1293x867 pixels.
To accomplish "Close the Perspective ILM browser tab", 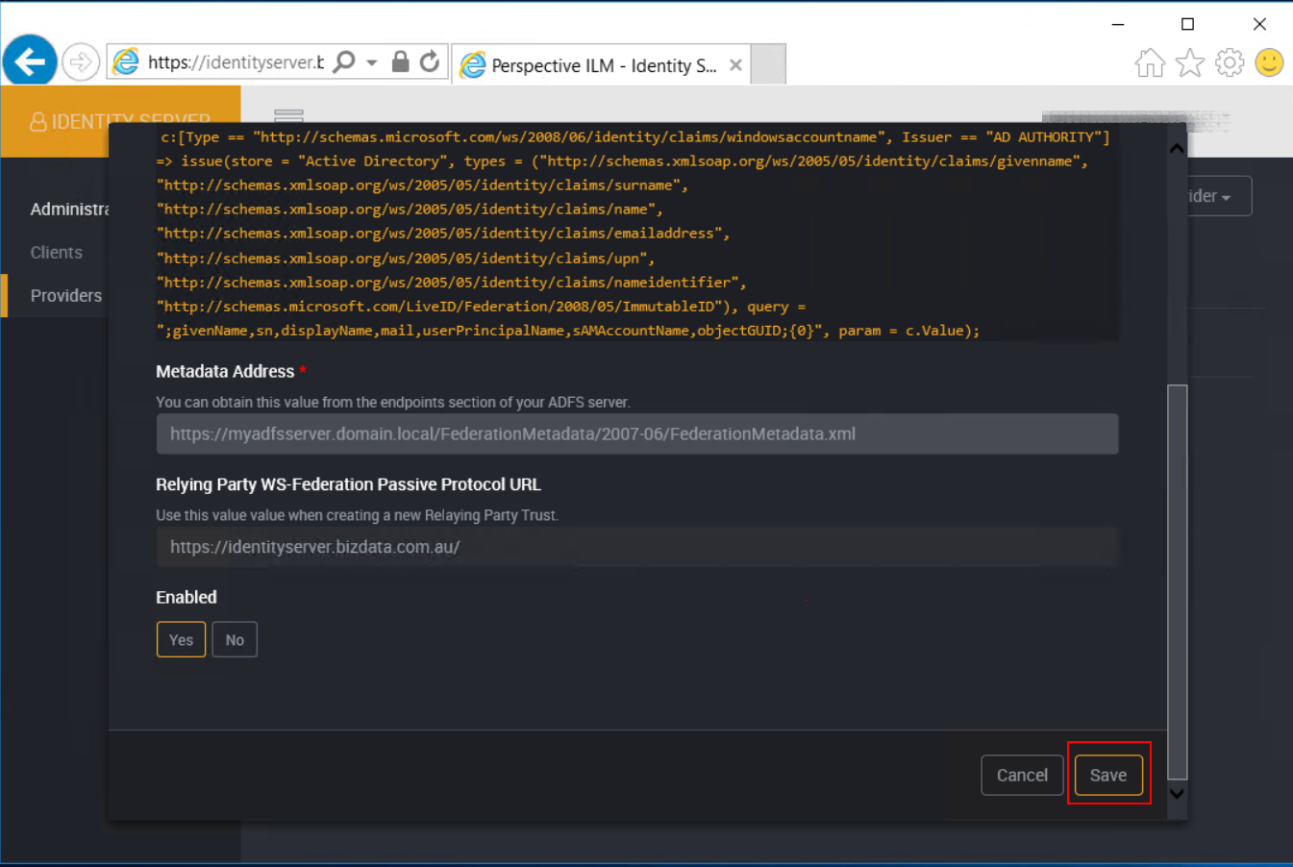I will click(735, 65).
